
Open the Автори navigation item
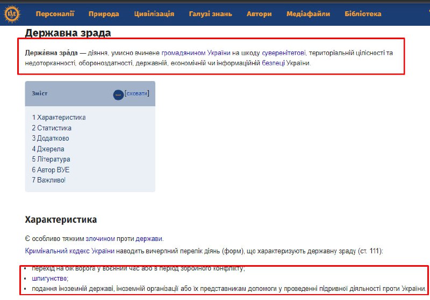(x=259, y=14)
